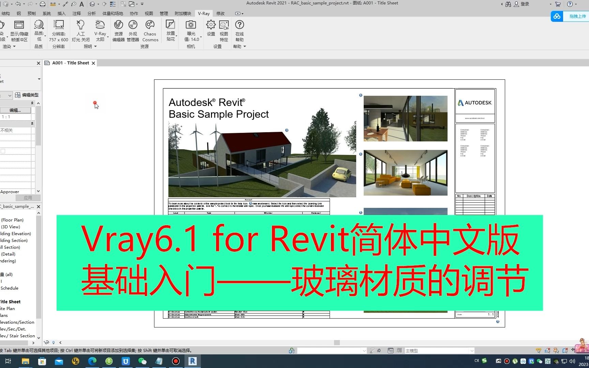Screen dimensions: 589x368
Task: Click the Thin Lines icon in quick access toolbar
Action: [x=113, y=4]
